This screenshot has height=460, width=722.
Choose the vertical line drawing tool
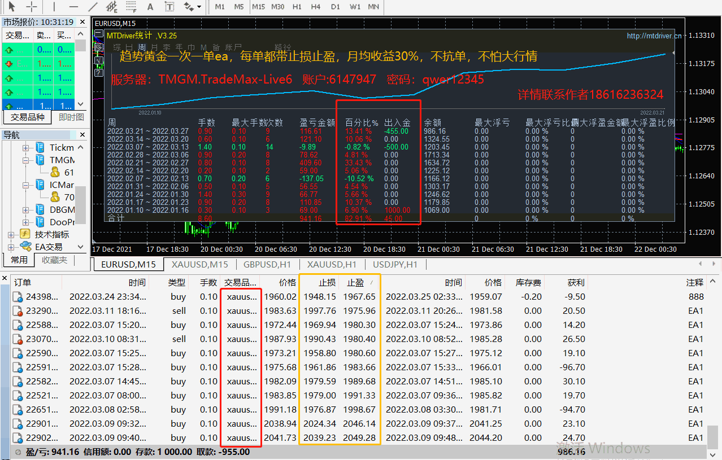tap(54, 7)
